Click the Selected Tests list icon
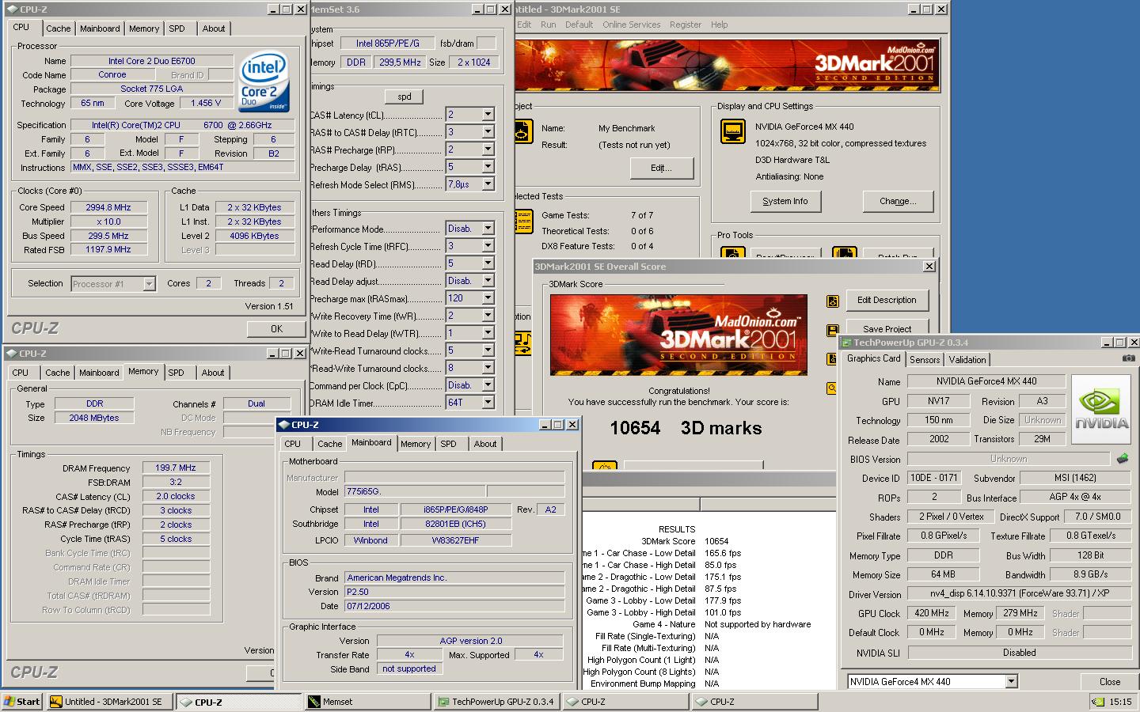The image size is (1140, 712). coord(523,222)
